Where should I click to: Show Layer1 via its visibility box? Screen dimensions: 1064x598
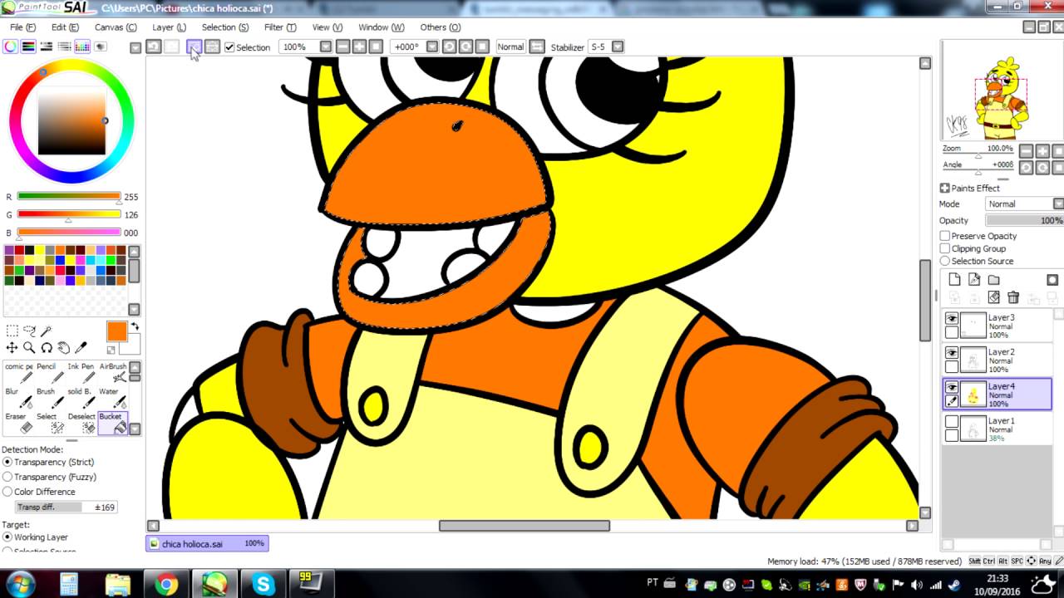pyautogui.click(x=952, y=422)
